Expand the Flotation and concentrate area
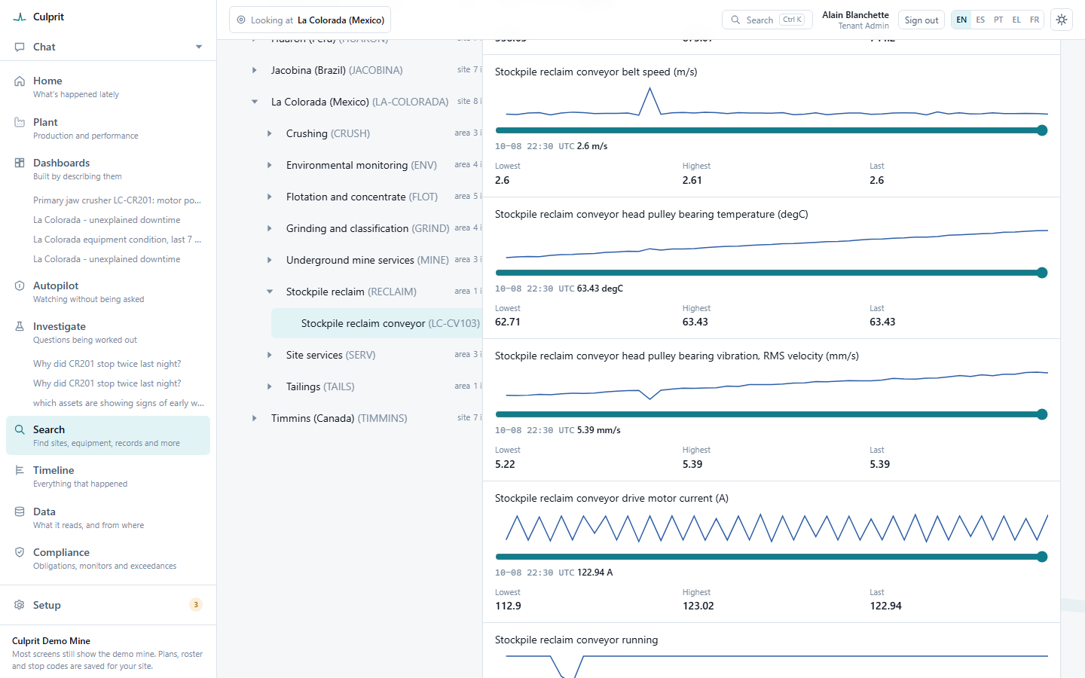Screen dimensions: 1085x678 tap(270, 197)
